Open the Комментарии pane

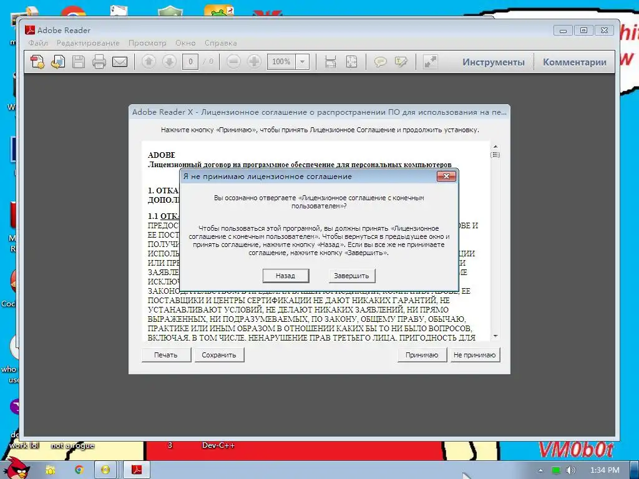[x=575, y=62]
